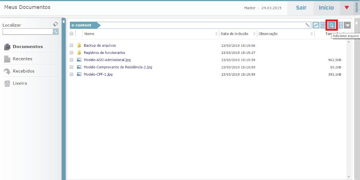Viewport: 360px width, 180px height.
Task: Open the red triangle header dropdown
Action: click(346, 7)
